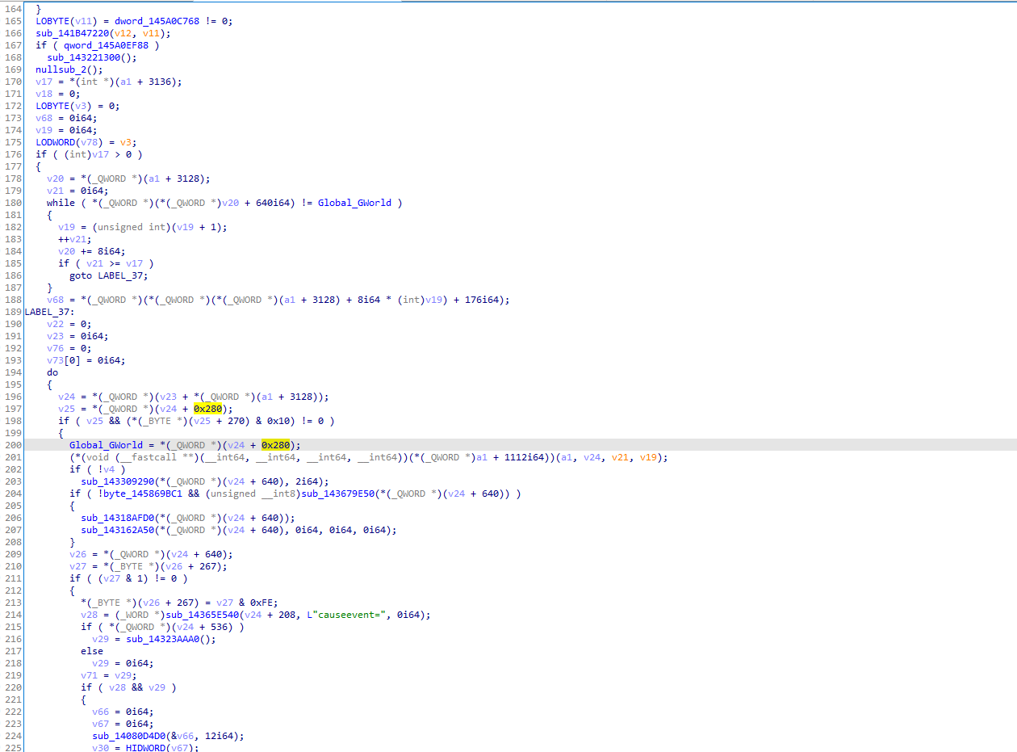Jump to sub_14080D4D0 function
Screen dimensions: 1017x752
click(x=127, y=736)
